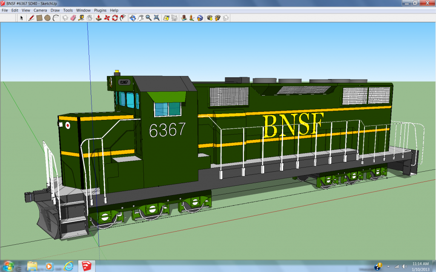436x272 pixels.
Task: Click the volume speaker tray icon
Action: [404, 266]
